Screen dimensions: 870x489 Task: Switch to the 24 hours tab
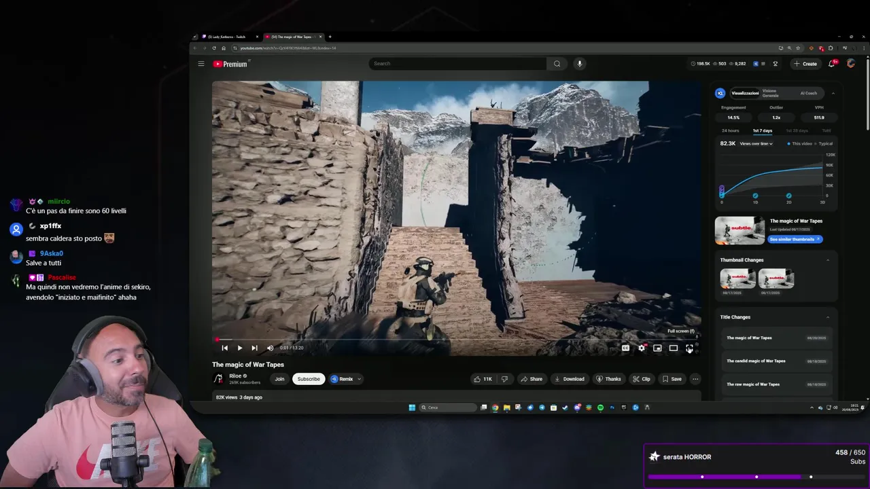pyautogui.click(x=730, y=130)
